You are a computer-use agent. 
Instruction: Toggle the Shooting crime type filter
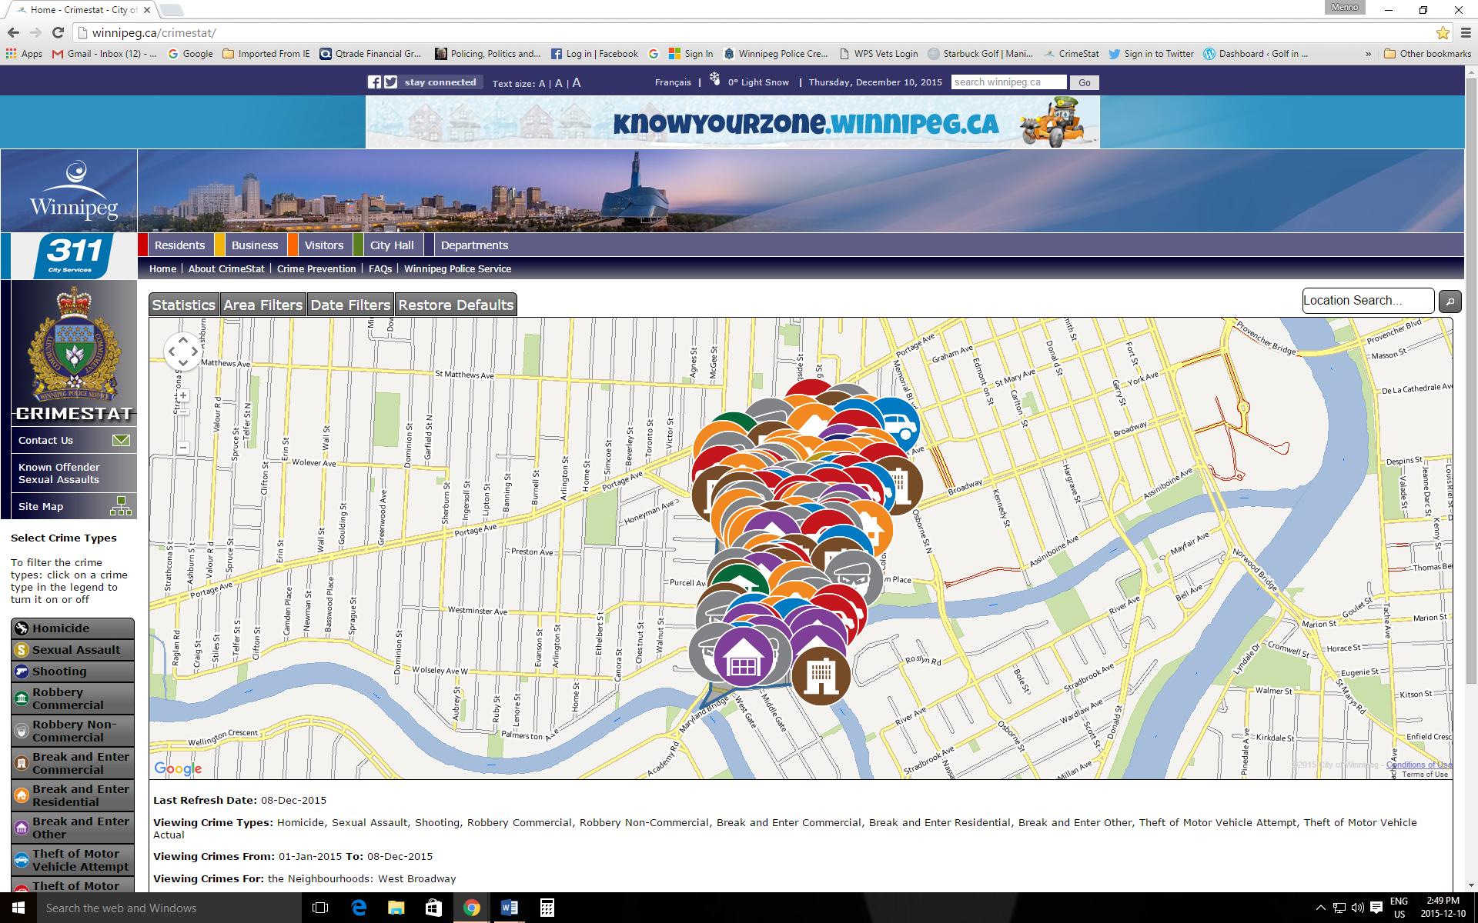point(72,671)
